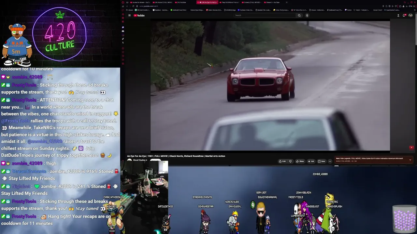The height and width of the screenshot is (234, 417).
Task: Open the Apartments bookmark
Action: click(392, 10)
